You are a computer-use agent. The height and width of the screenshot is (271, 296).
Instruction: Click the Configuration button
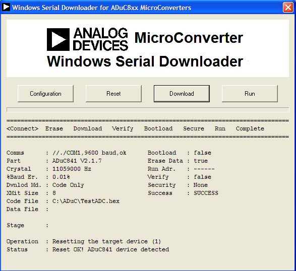(x=45, y=94)
